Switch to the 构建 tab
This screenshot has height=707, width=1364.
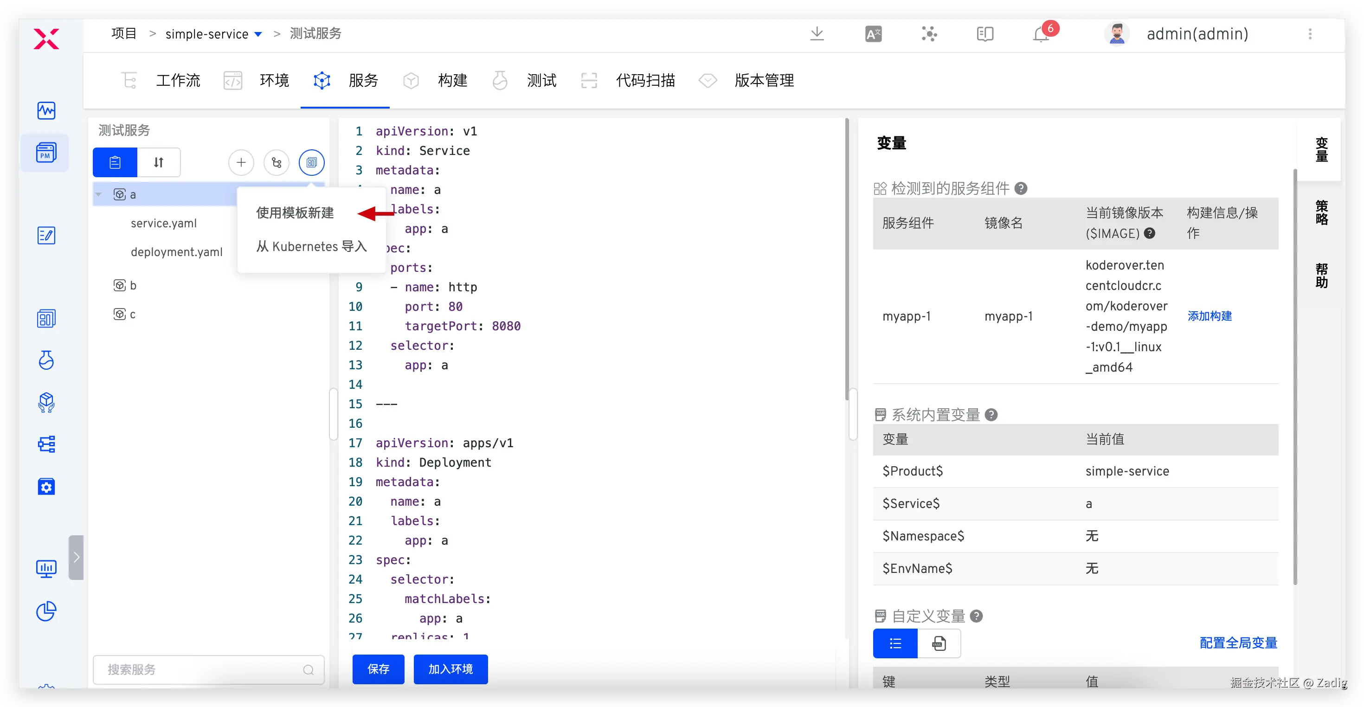[x=452, y=81]
